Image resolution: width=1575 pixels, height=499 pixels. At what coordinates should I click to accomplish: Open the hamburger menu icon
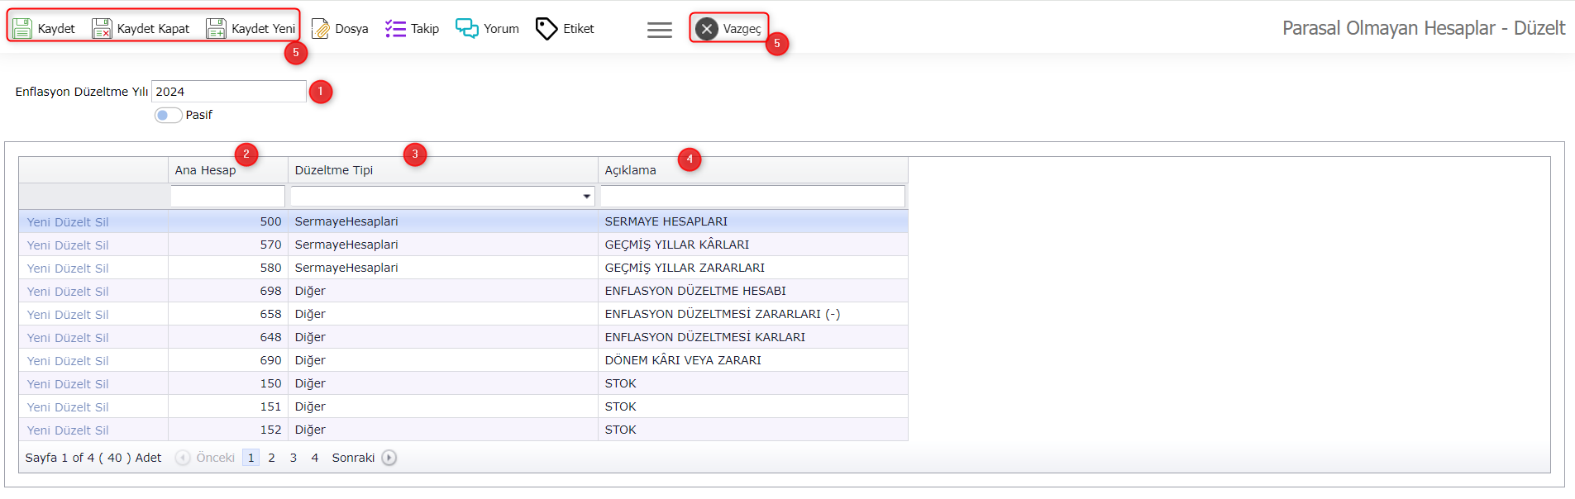660,30
